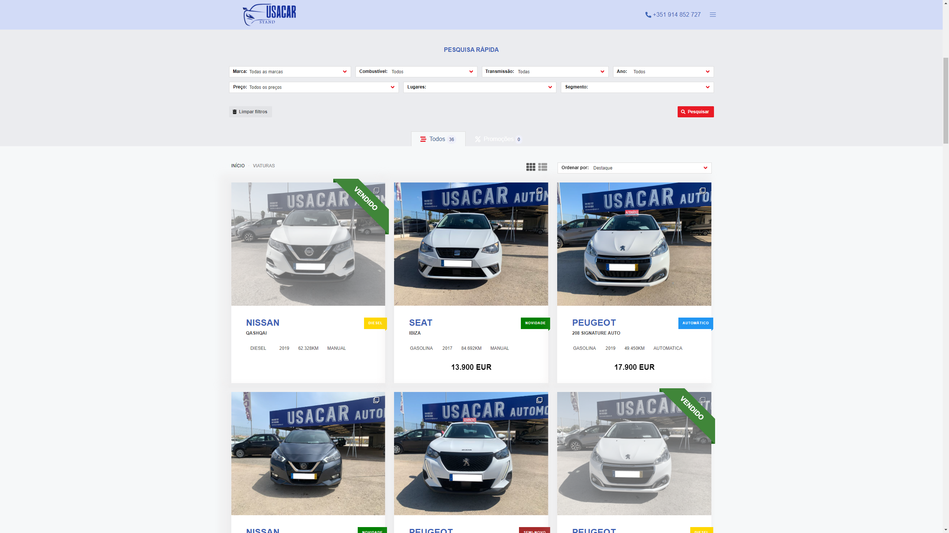Open gallery icon on Peugeot 208 Signature photo

pos(702,191)
